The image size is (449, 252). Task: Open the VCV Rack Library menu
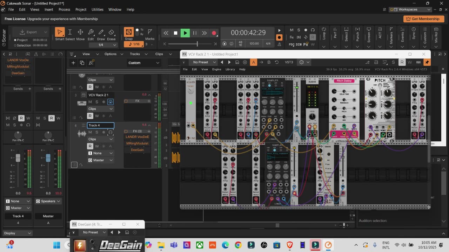click(230, 69)
